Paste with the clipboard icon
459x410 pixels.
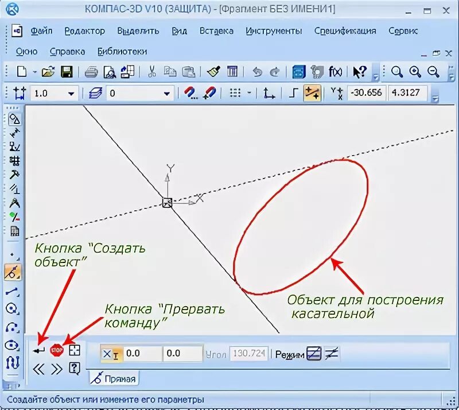pos(189,72)
